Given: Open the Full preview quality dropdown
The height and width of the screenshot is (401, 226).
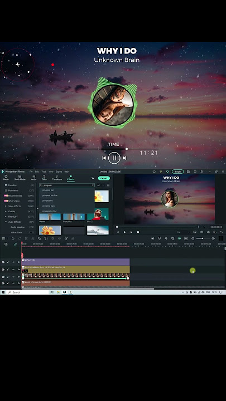Looking at the screenshot, I should pyautogui.click(x=183, y=232).
